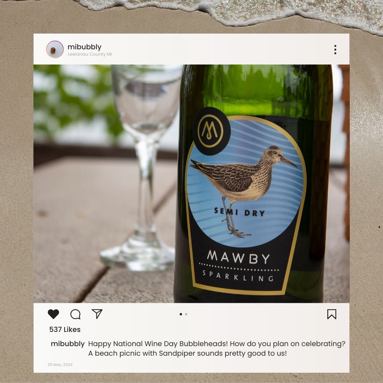This screenshot has height=383, width=383.
Task: Tap the SEMI DRY text on label
Action: [x=240, y=212]
